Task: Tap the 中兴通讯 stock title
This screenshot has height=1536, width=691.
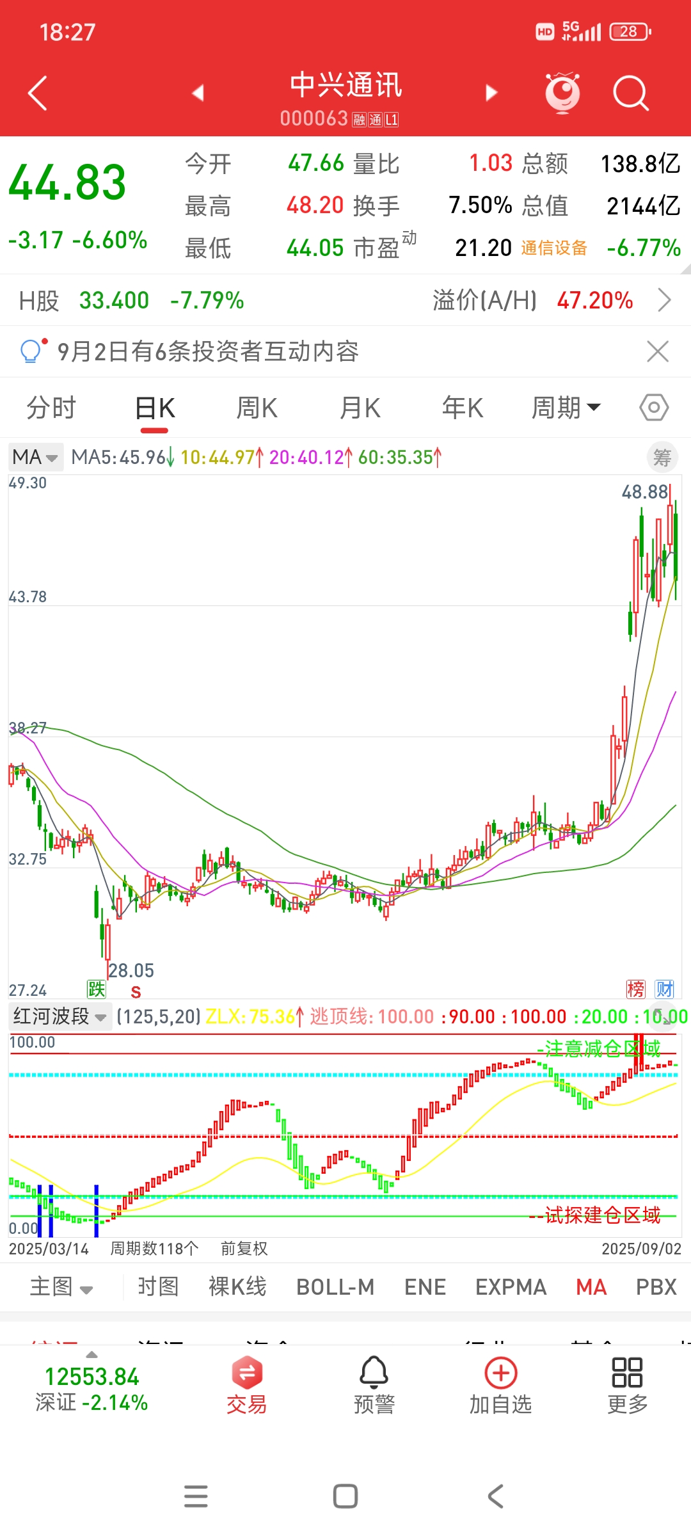Action: [x=345, y=85]
